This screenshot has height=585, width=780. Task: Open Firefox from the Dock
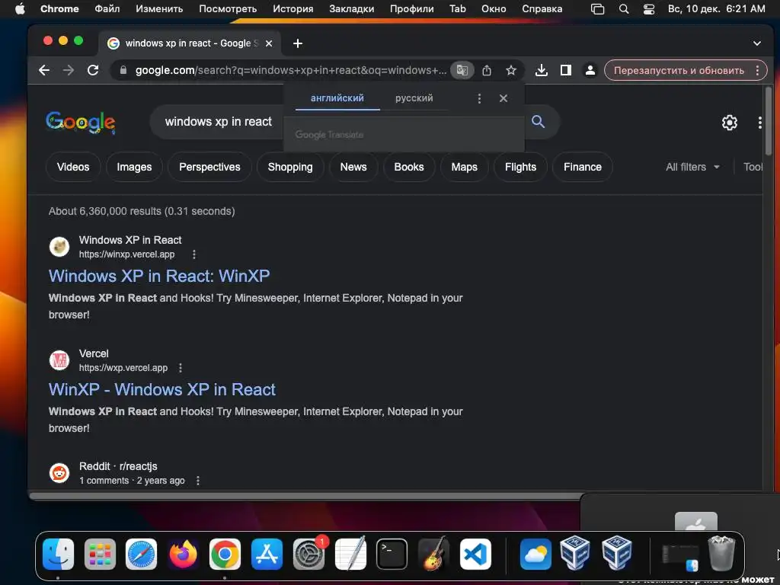(x=183, y=555)
